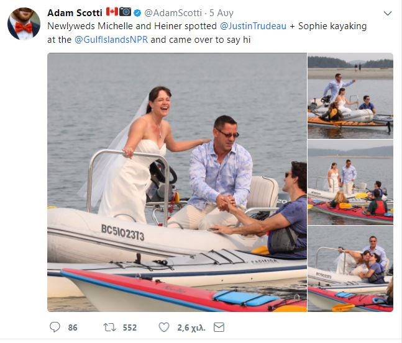
Task: Open the top-right man waving thumbnail
Action: (350, 96)
